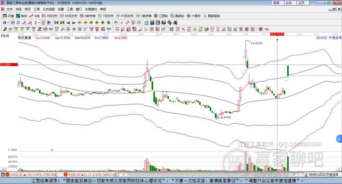Image resolution: width=342 pixels, height=184 pixels.
Task: Open 赢家服务 service with dollar icon
Action: coord(211,16)
